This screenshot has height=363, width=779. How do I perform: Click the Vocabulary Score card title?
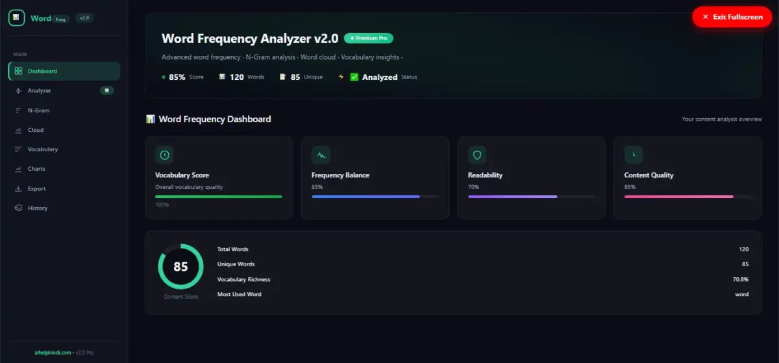click(x=182, y=175)
